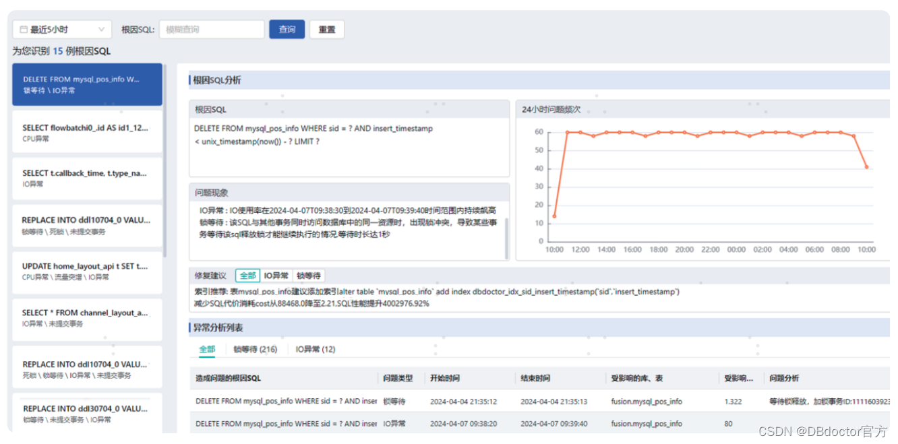Click the 根因SQL分析 section header
898x444 pixels.
[x=217, y=80]
